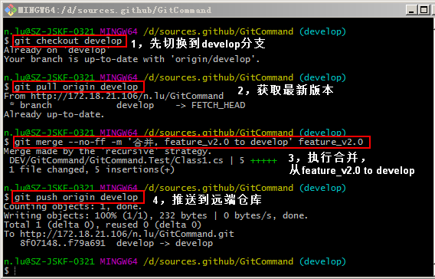Click the prompt line above 'git pull origin develop'

[x=175, y=77]
